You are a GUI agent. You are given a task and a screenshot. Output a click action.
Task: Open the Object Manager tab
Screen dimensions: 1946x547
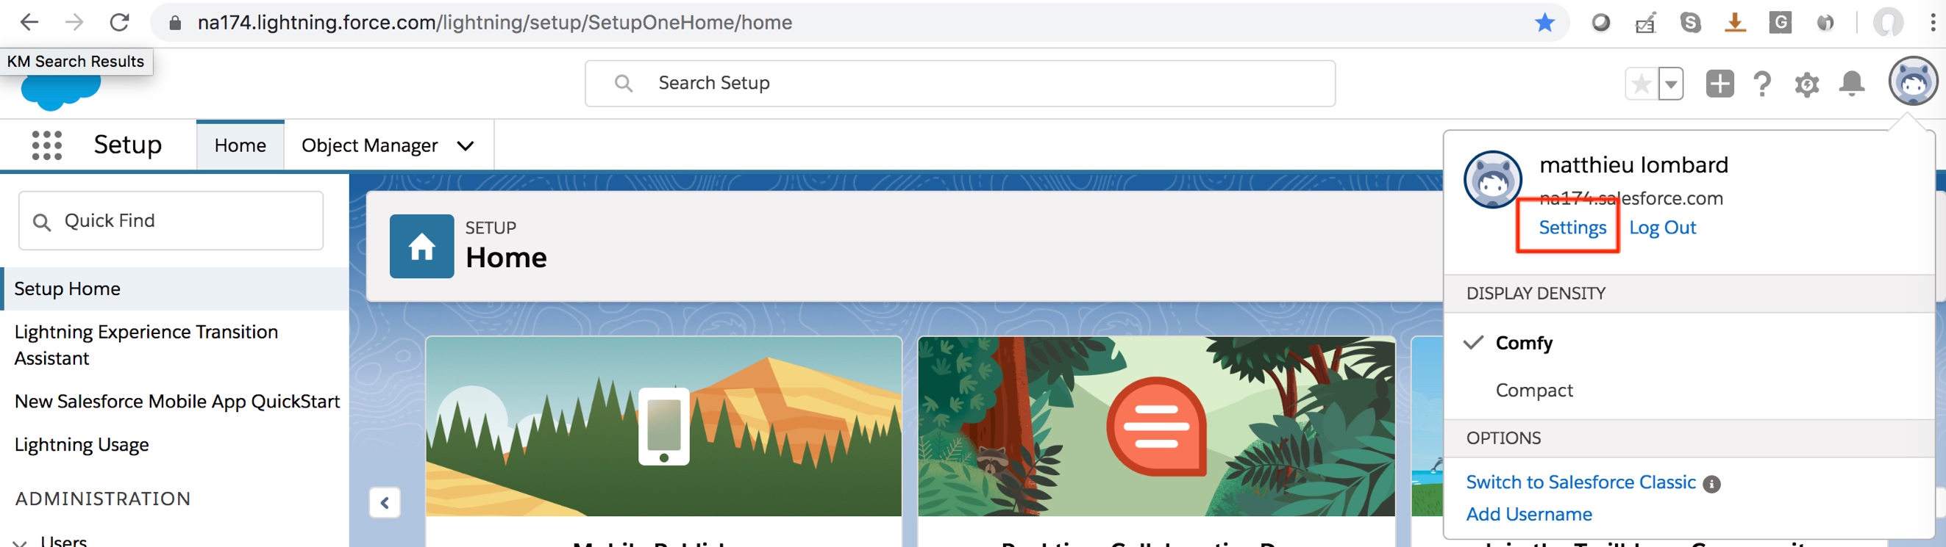(369, 145)
